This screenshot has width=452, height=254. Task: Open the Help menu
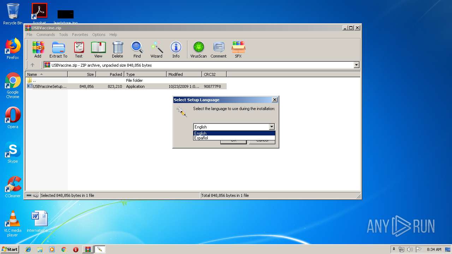click(x=113, y=35)
